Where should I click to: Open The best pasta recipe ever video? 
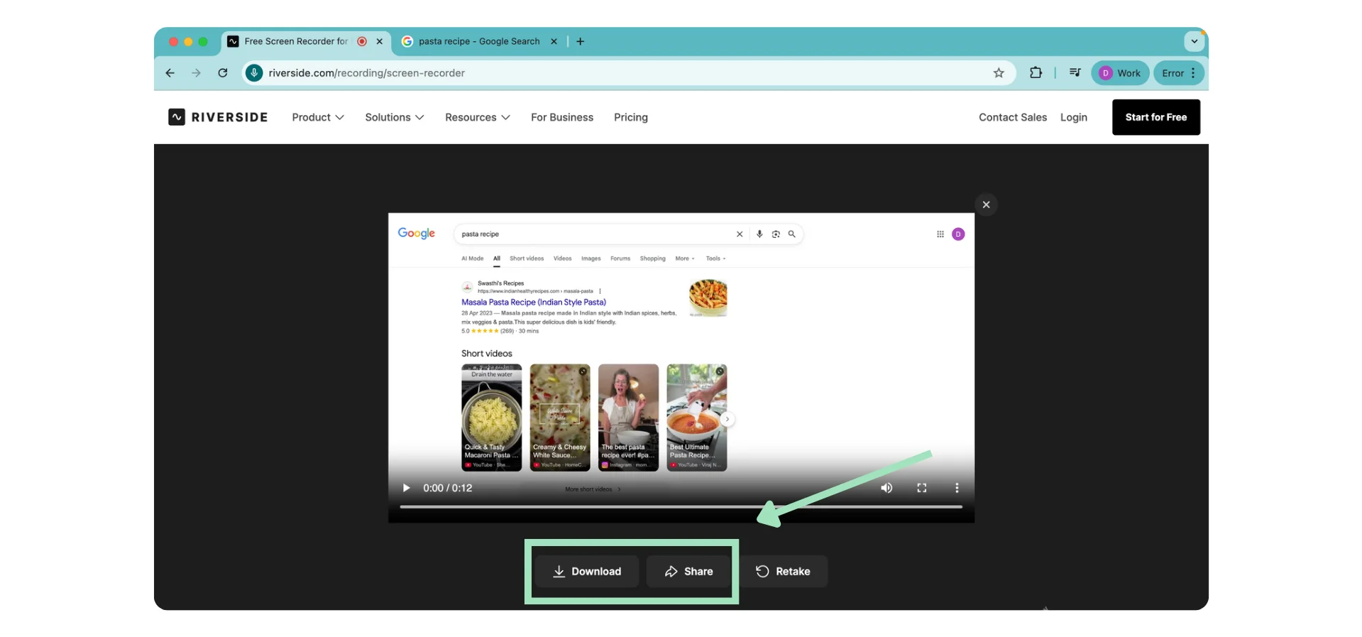point(629,418)
